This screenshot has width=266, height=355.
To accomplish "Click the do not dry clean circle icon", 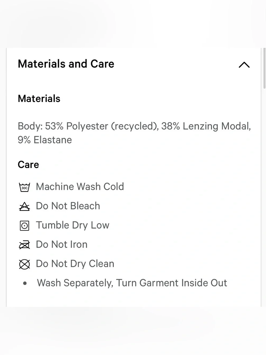I will coord(24,264).
